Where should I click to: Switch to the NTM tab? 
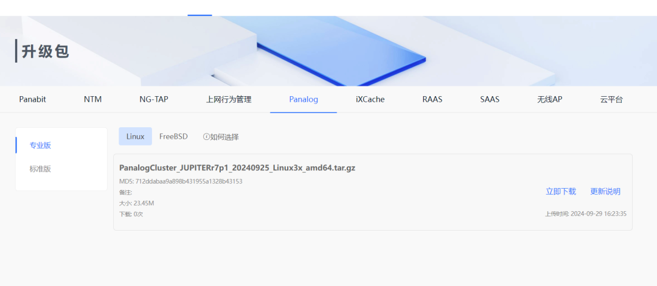pyautogui.click(x=92, y=99)
